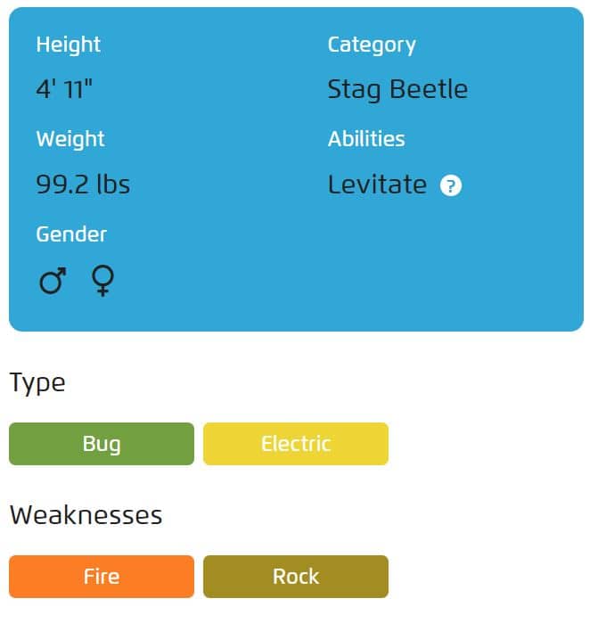Screen dimensions: 590x623
Task: Click the Weaknesses section heading
Action: tap(86, 515)
